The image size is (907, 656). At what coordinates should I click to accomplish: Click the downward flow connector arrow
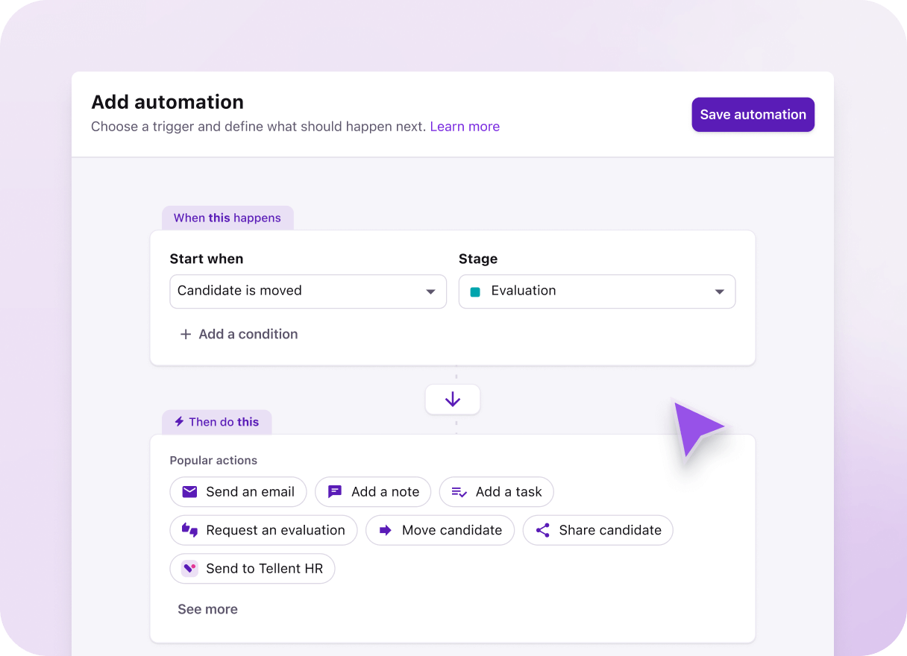coord(453,400)
